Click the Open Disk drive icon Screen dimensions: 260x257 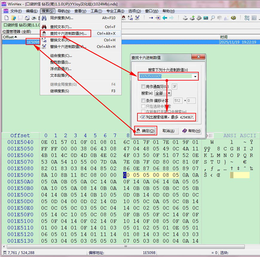(x=185, y=18)
